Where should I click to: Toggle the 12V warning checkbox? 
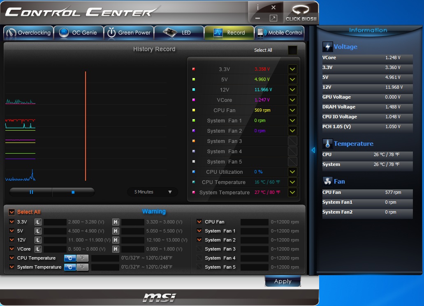[x=12, y=240]
